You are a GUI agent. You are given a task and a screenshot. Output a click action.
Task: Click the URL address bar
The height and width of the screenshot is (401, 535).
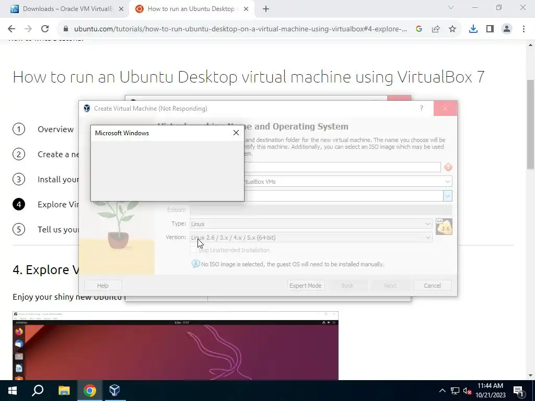point(240,29)
